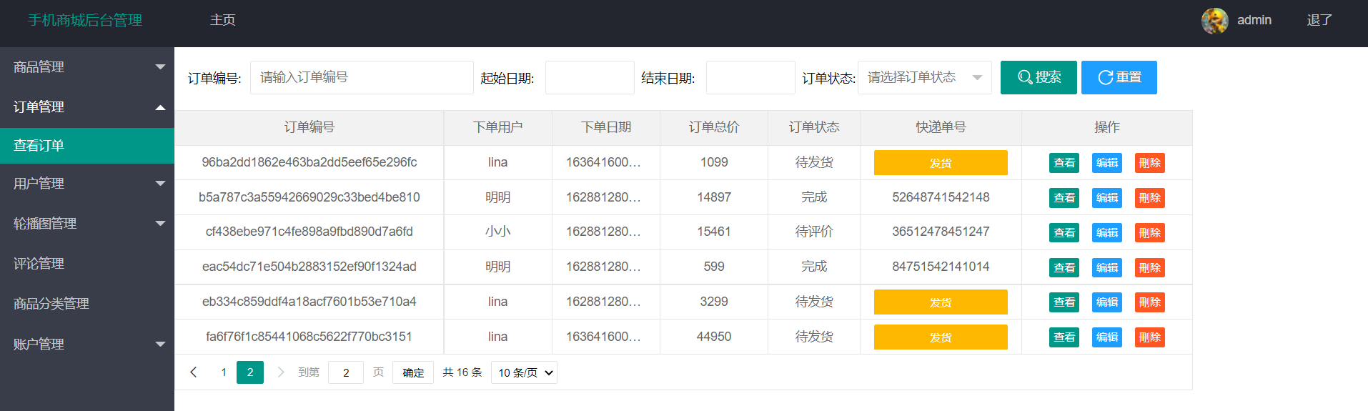Viewport: 1368px width, 411px height.
Task: Click 订单总价 column header
Action: (714, 127)
